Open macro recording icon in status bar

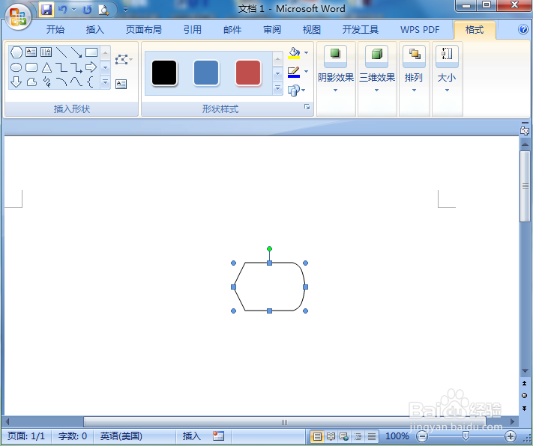(x=218, y=436)
